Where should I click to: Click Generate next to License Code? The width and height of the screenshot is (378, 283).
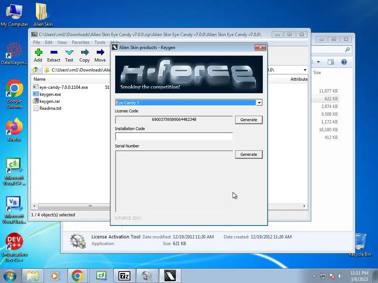pos(249,120)
